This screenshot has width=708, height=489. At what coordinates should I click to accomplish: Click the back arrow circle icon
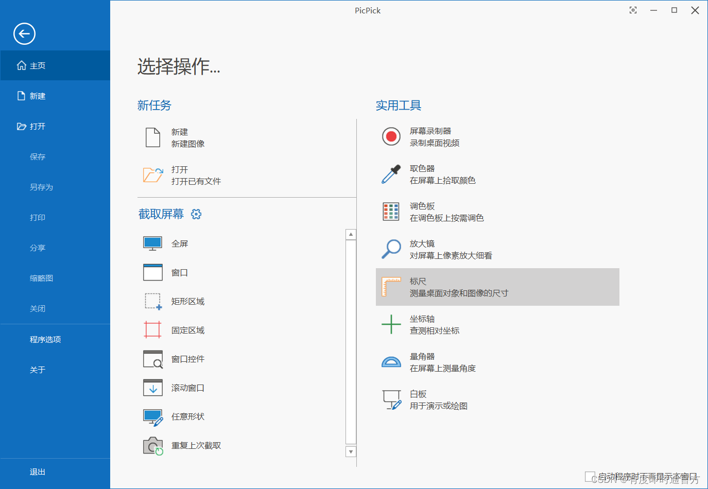tap(24, 34)
